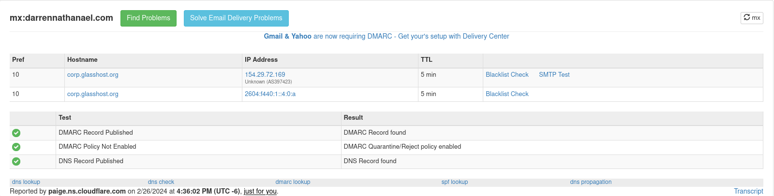Click the mx refresh icon button
The height and width of the screenshot is (196, 774).
point(752,18)
